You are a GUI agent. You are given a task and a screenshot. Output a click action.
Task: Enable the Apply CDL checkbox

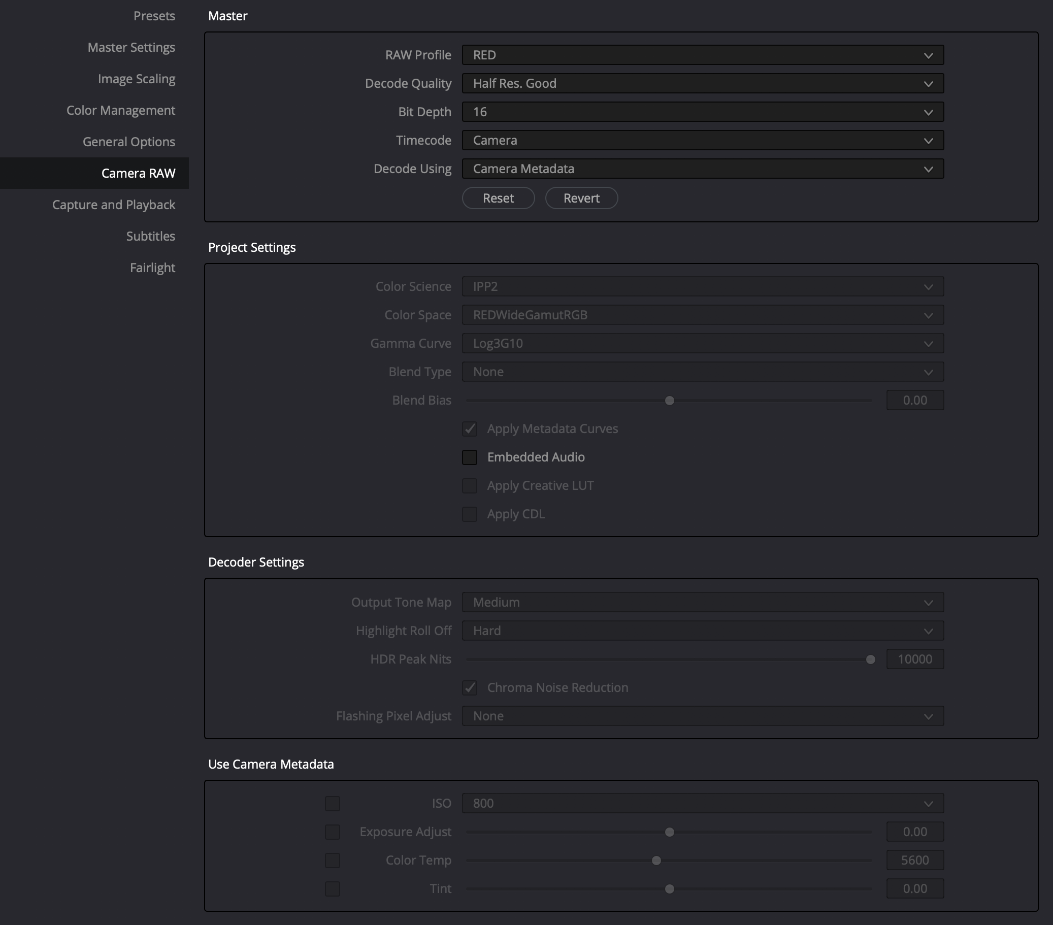point(469,513)
